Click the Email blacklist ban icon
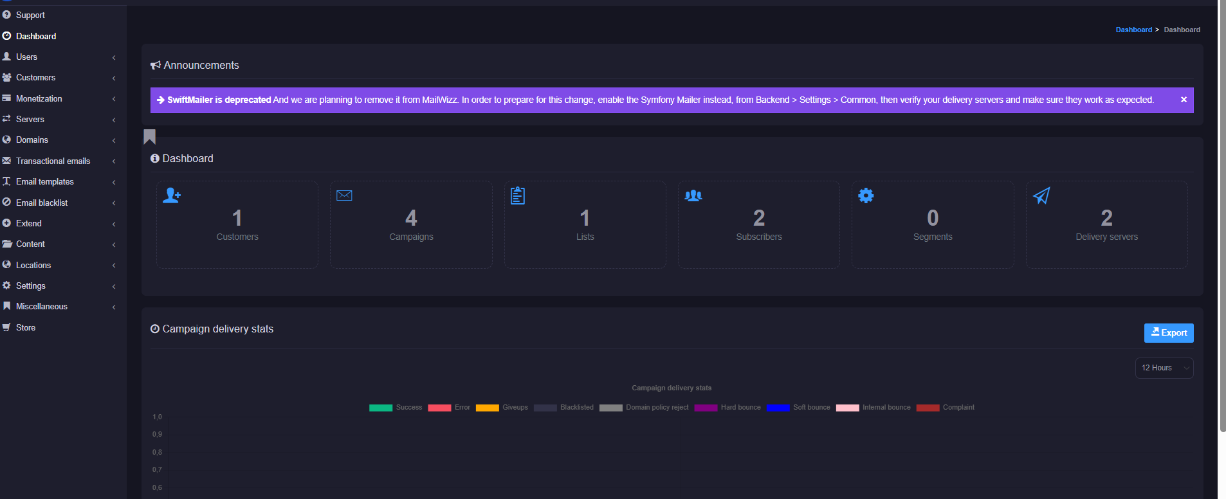 (x=6, y=202)
